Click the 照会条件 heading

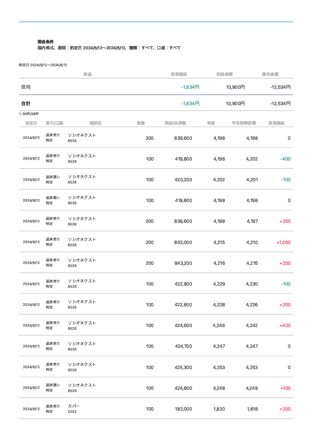tap(45, 42)
